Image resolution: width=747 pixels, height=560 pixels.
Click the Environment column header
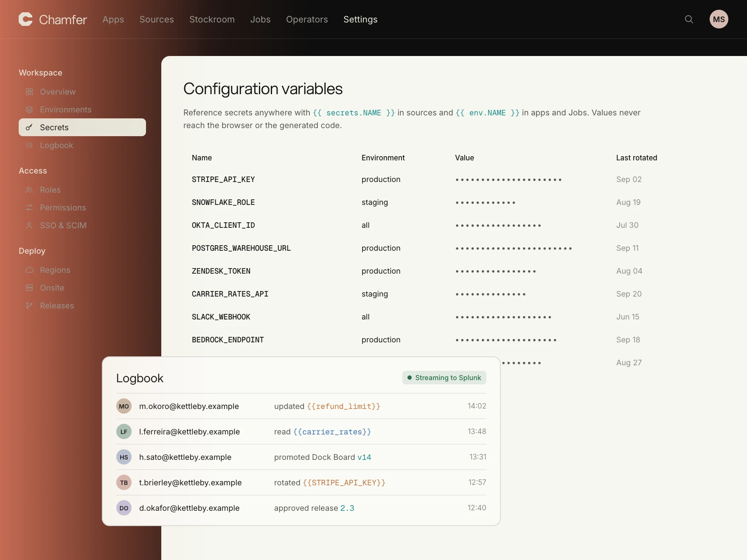(383, 158)
